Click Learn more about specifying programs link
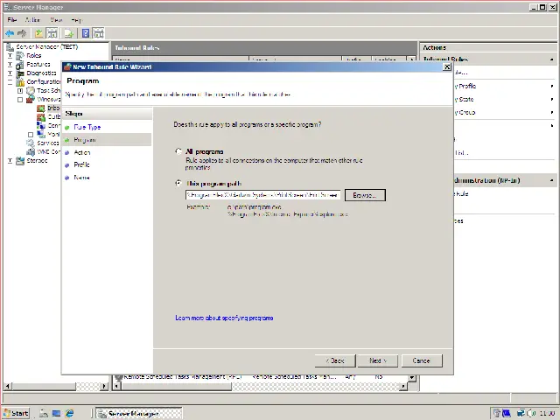 [x=224, y=318]
